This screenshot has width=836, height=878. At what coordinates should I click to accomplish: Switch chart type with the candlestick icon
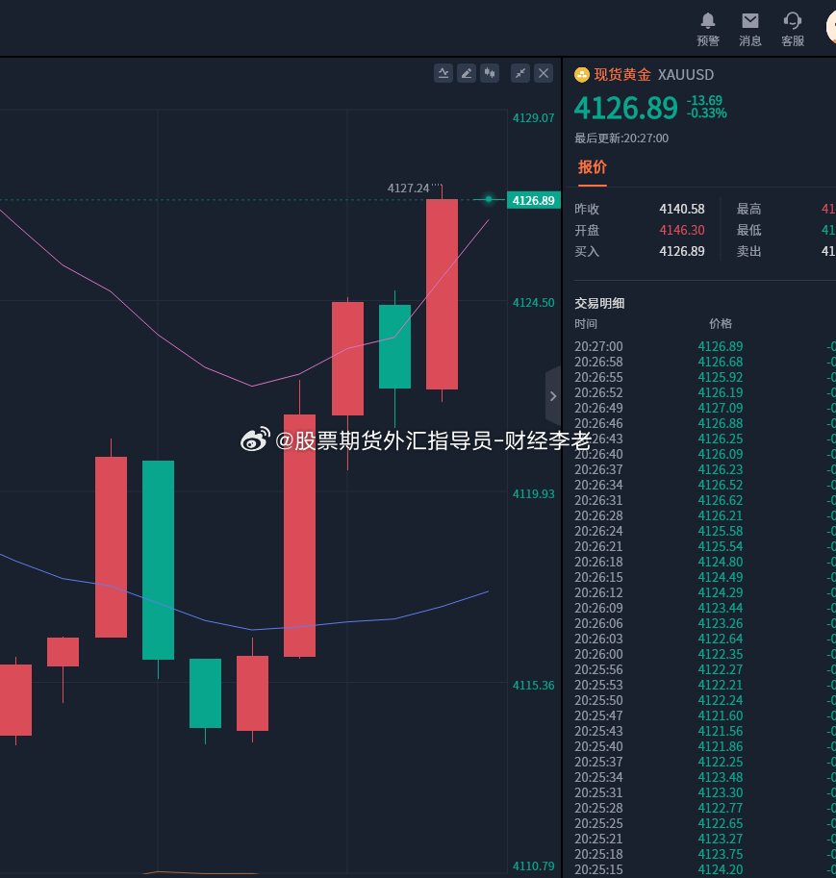click(490, 73)
